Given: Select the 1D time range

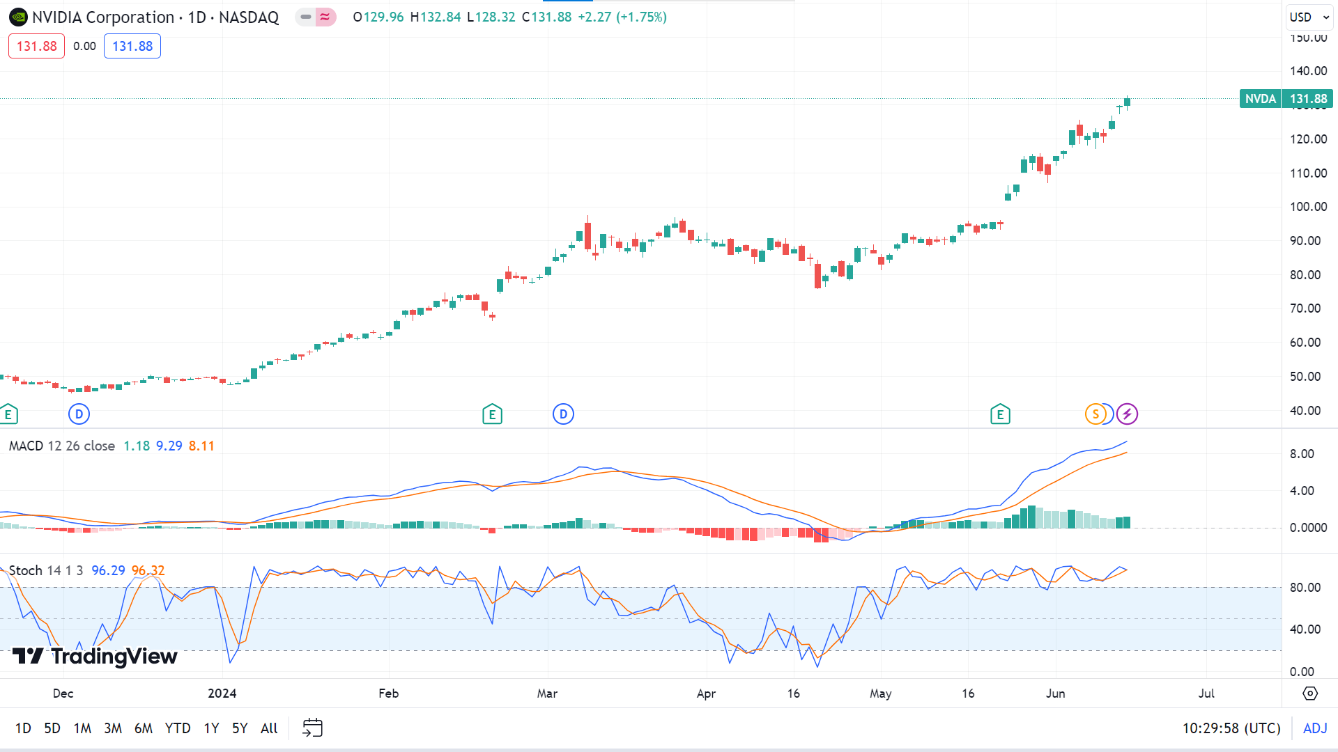Looking at the screenshot, I should [23, 728].
